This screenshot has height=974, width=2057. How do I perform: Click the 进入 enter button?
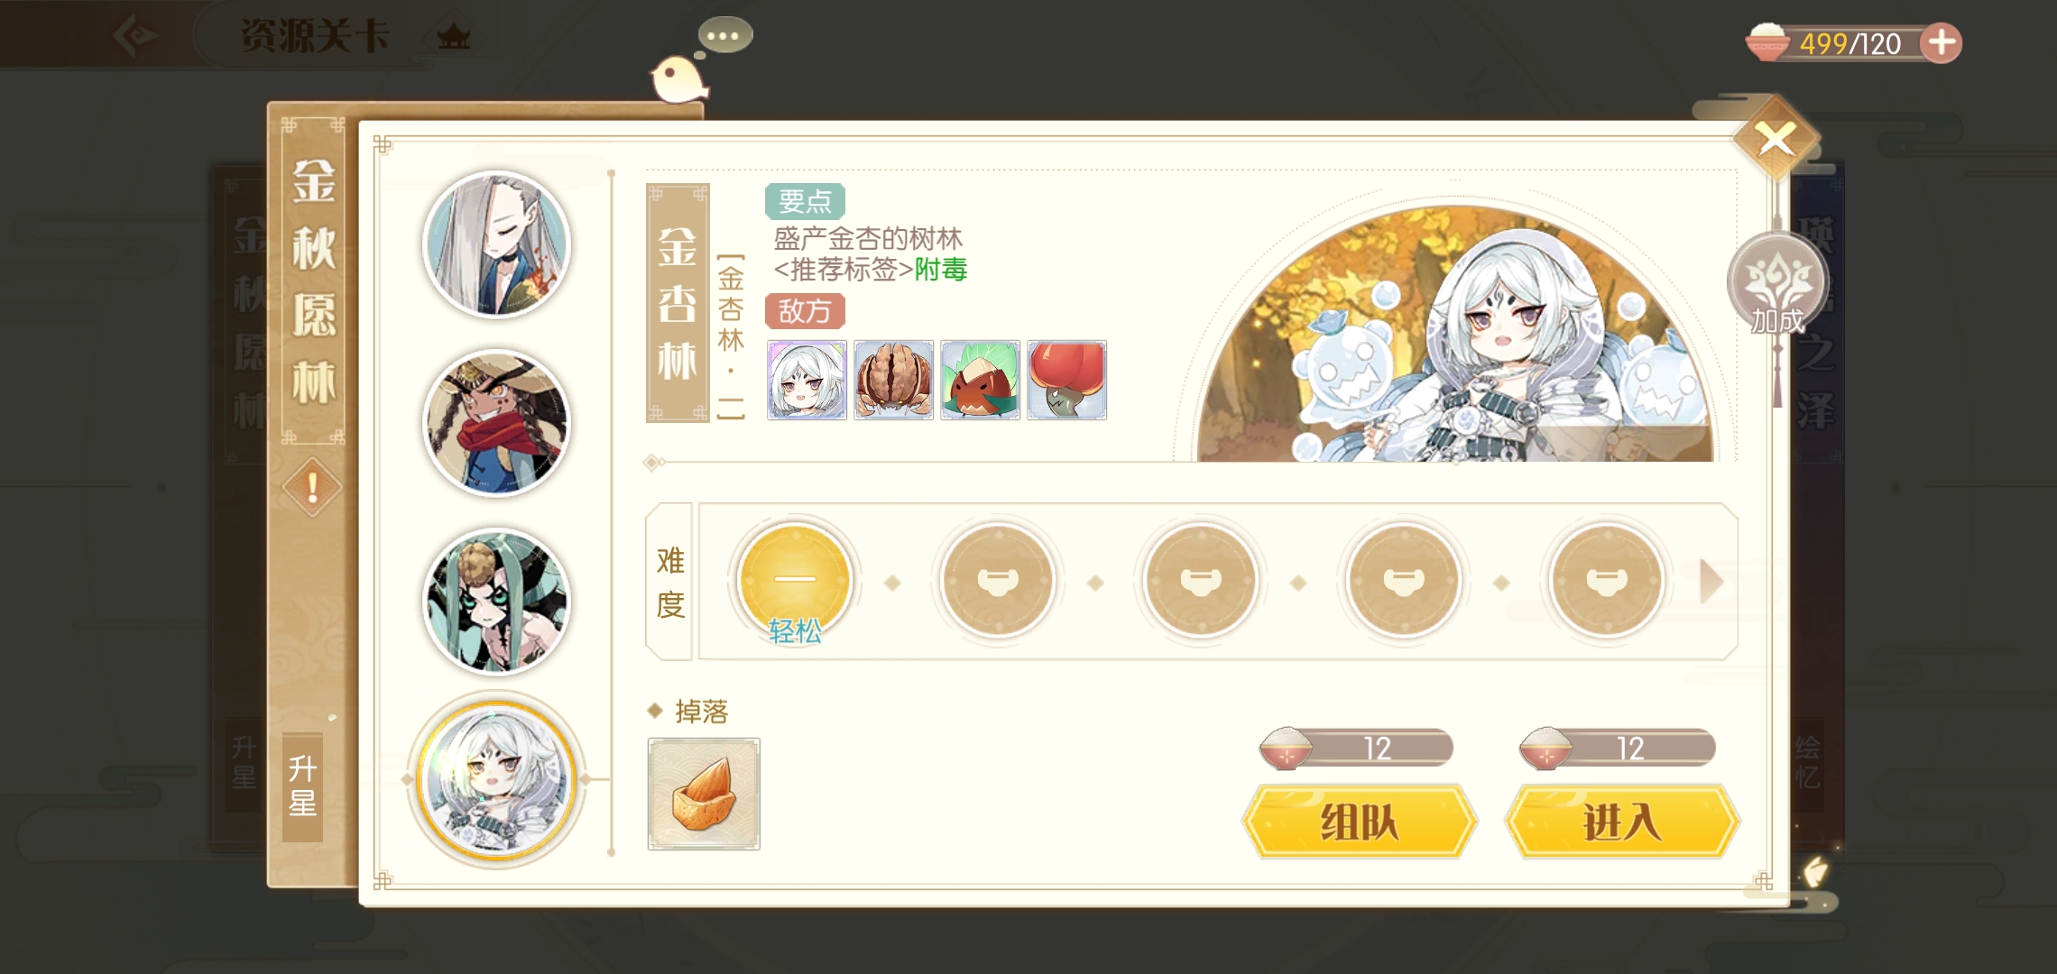(1622, 822)
